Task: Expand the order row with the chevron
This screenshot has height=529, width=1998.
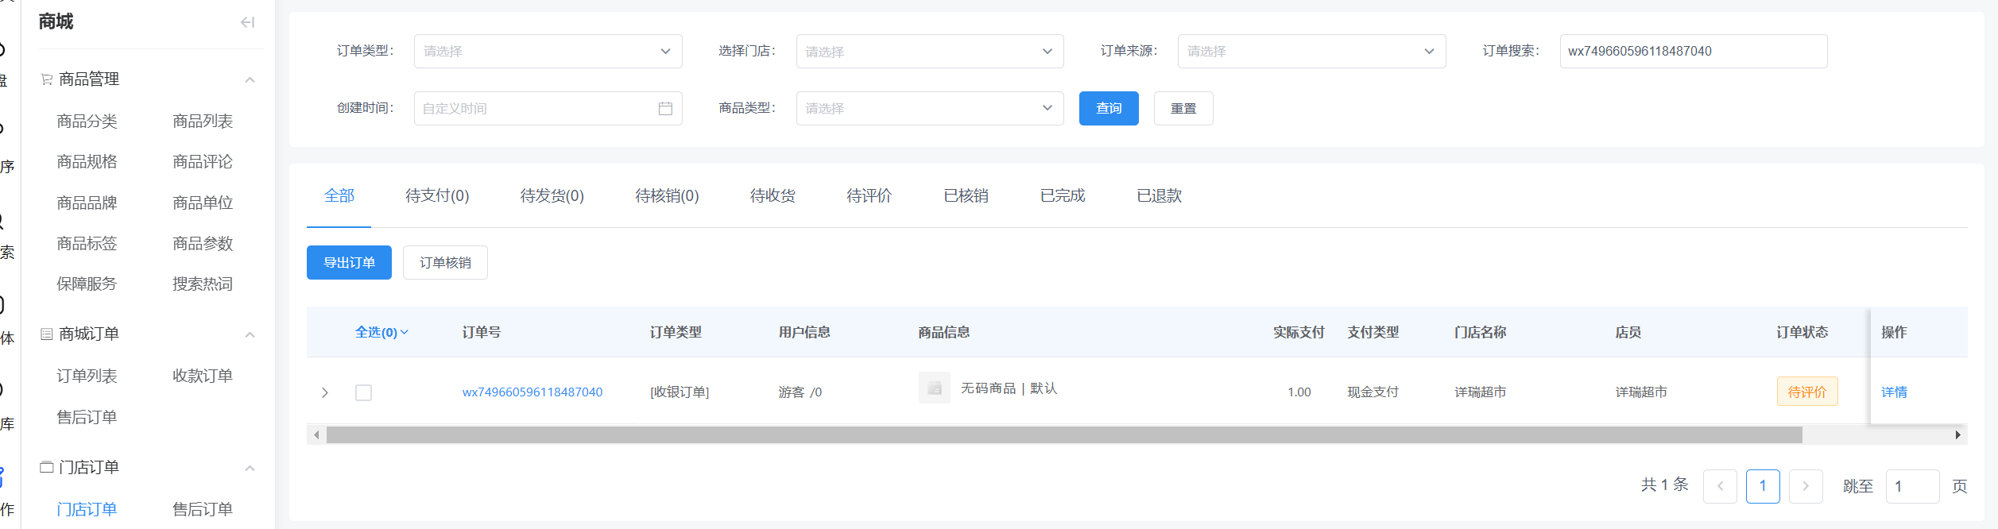Action: pos(324,392)
